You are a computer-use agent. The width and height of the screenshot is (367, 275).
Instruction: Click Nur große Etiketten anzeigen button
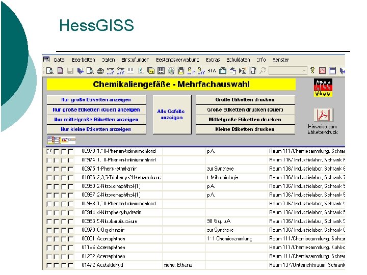click(x=96, y=100)
